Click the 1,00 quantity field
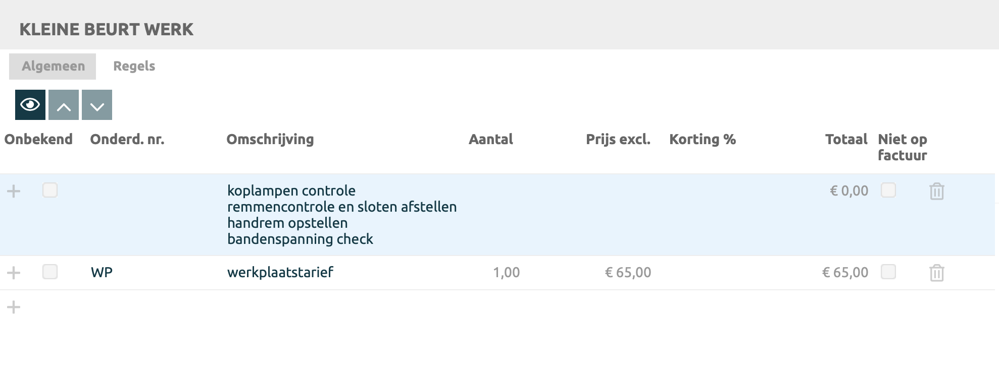Image resolution: width=999 pixels, height=381 pixels. pos(506,273)
